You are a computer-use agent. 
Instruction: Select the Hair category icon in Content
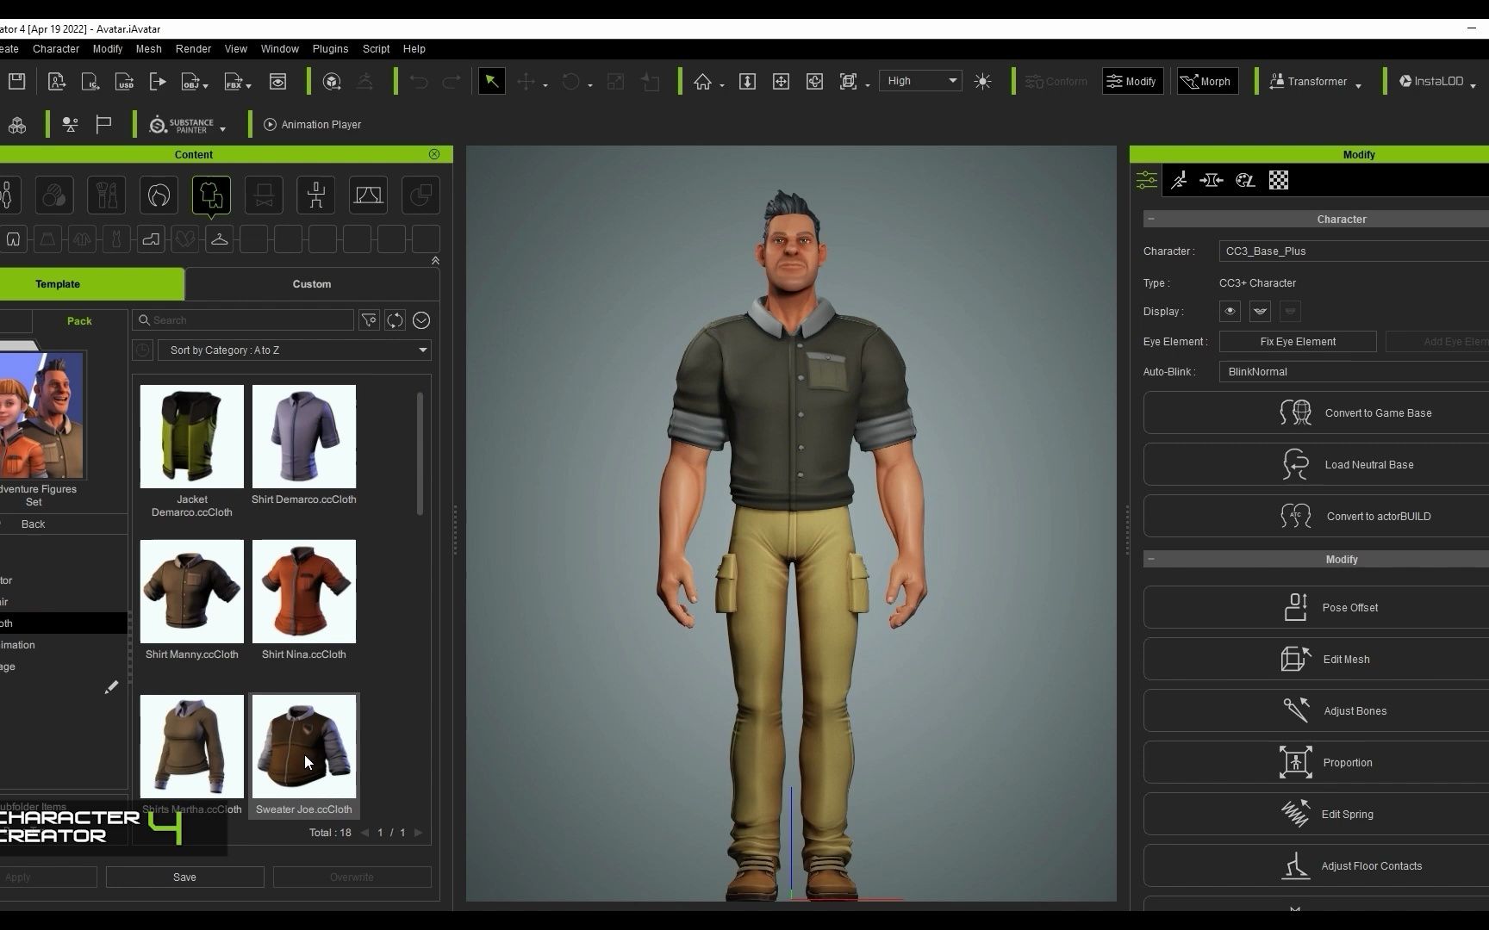point(159,195)
